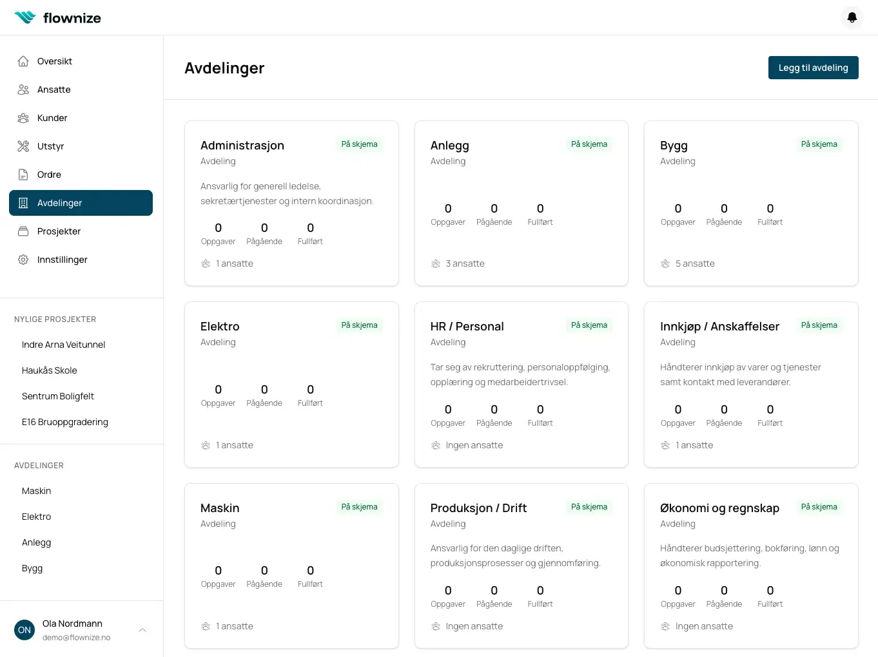Click the Avdelinger building icon in sidebar
The image size is (878, 657).
pos(23,202)
